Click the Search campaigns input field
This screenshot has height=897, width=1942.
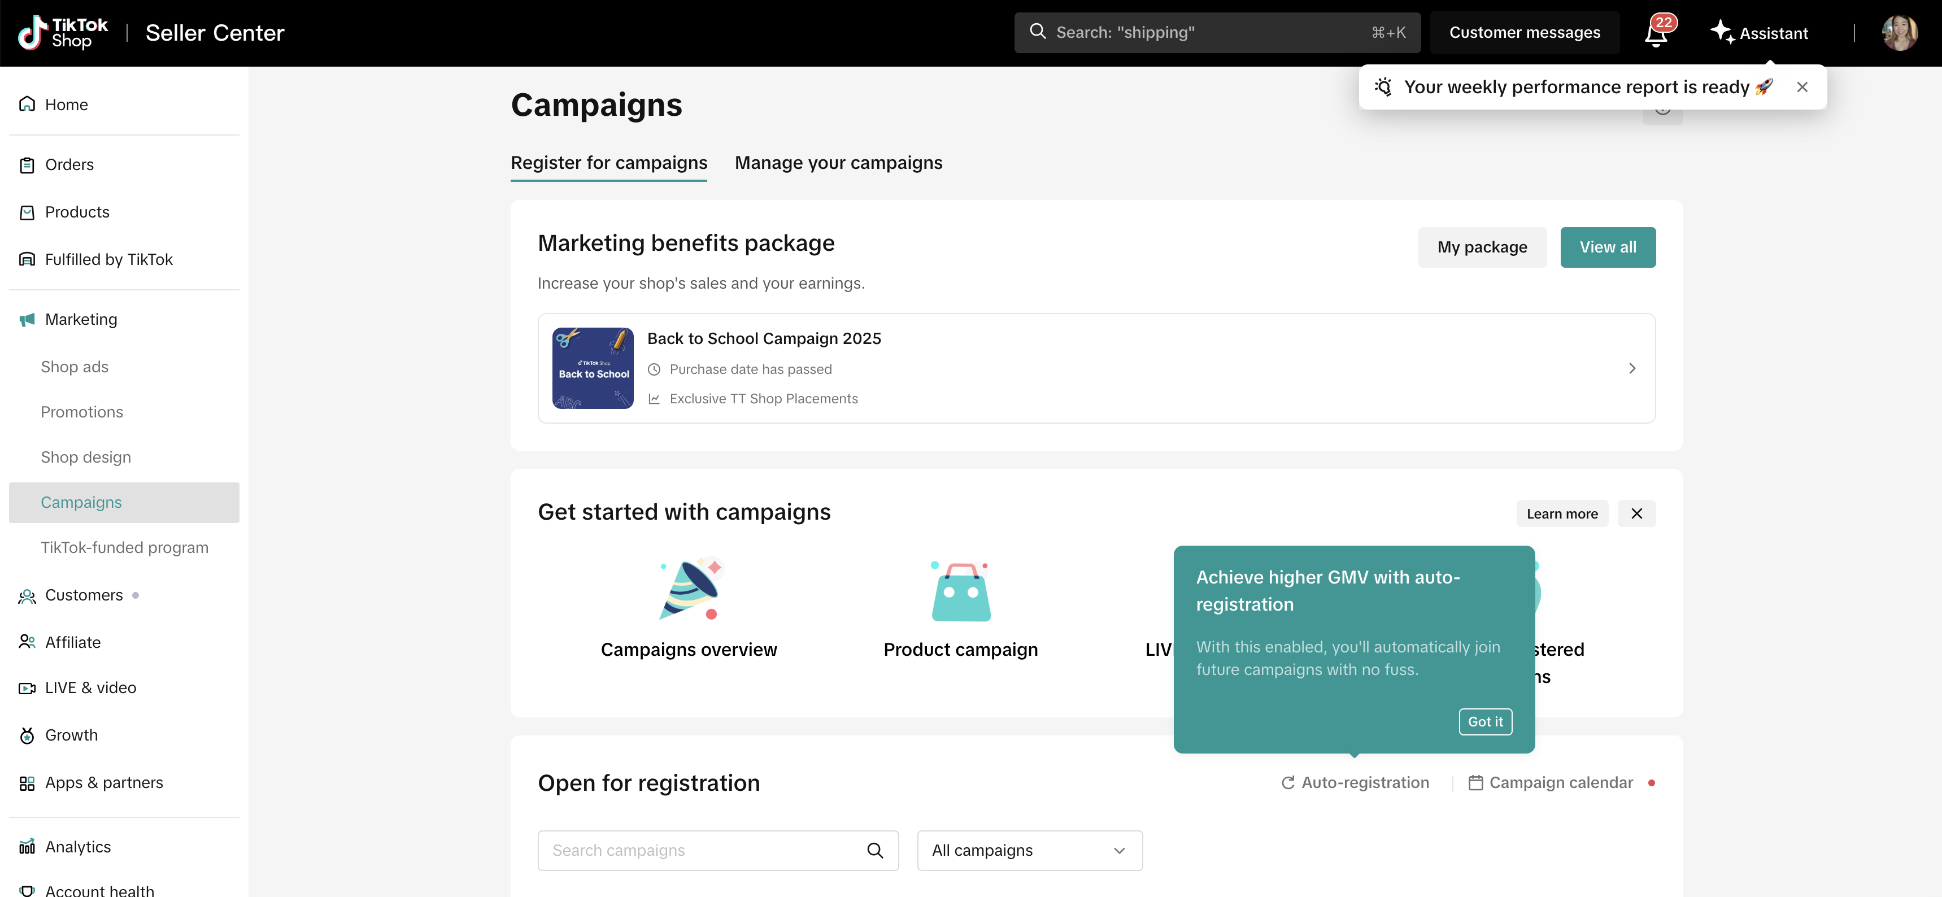(705, 851)
